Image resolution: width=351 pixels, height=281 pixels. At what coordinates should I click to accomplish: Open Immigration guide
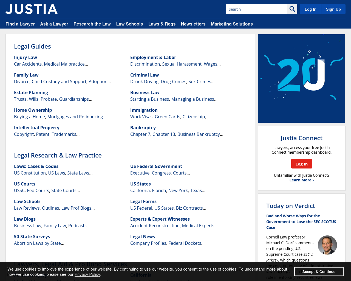point(144,110)
